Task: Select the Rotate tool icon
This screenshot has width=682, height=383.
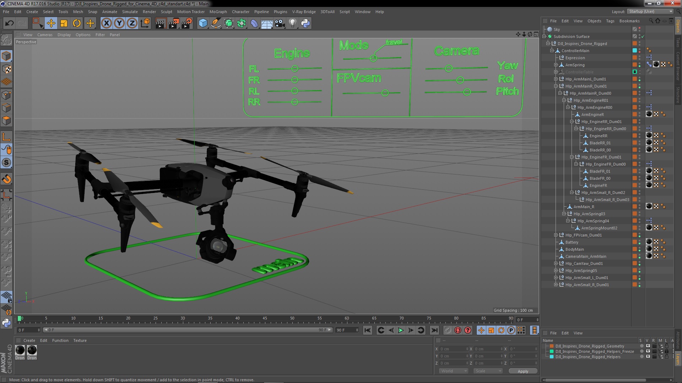Action: click(77, 23)
